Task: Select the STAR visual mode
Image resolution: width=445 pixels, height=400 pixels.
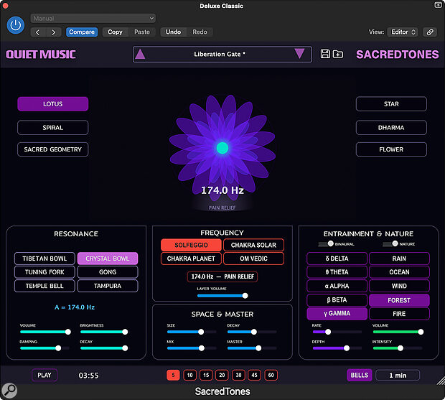Action: [391, 104]
